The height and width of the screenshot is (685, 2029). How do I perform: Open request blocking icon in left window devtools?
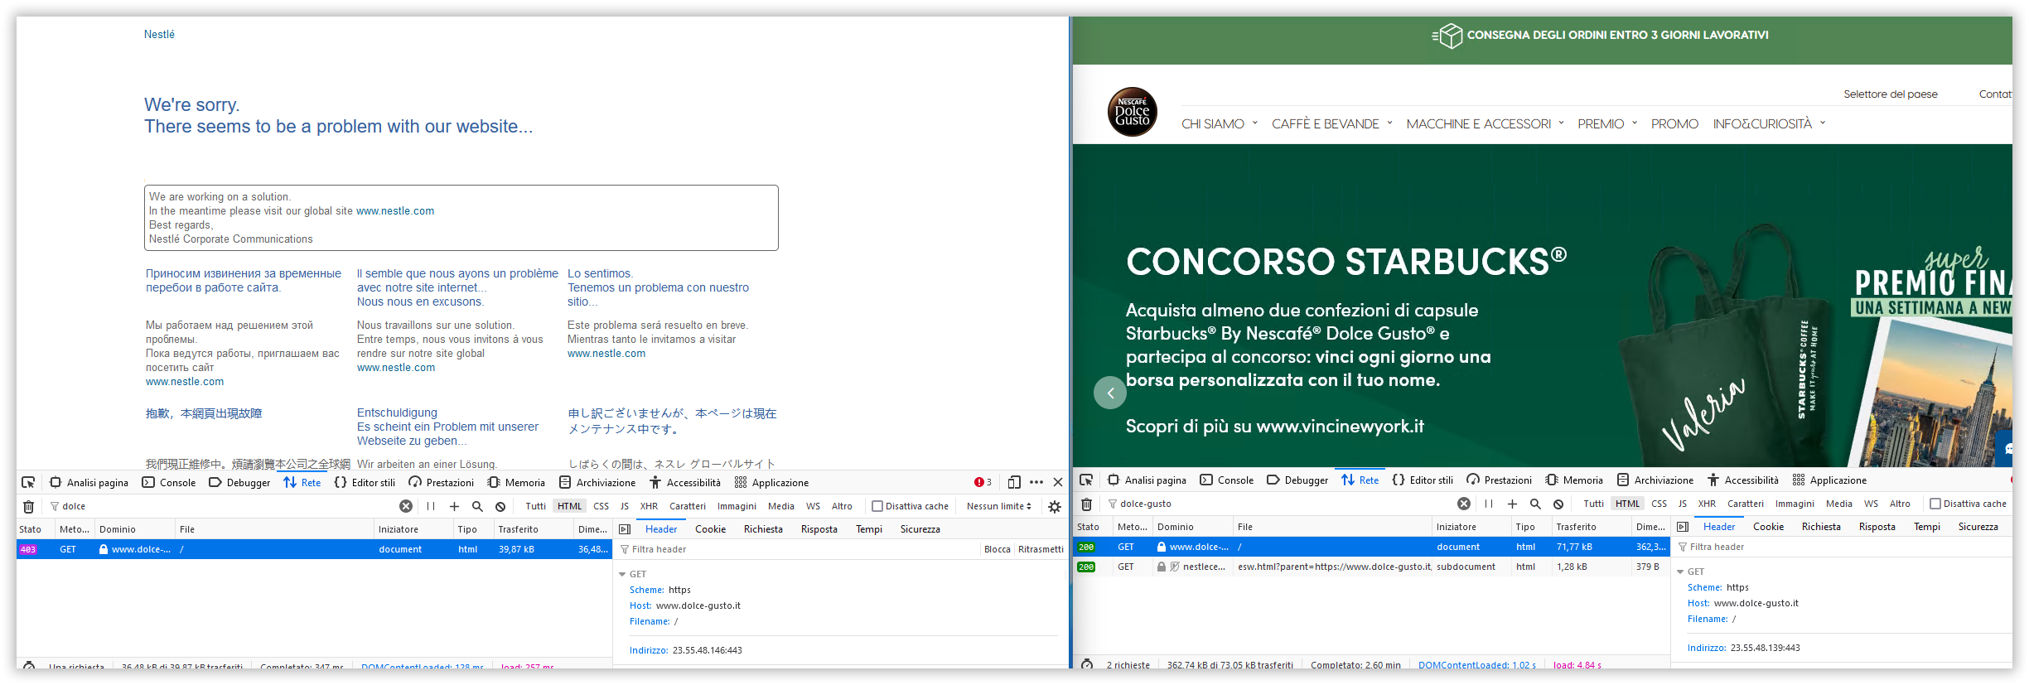point(500,506)
